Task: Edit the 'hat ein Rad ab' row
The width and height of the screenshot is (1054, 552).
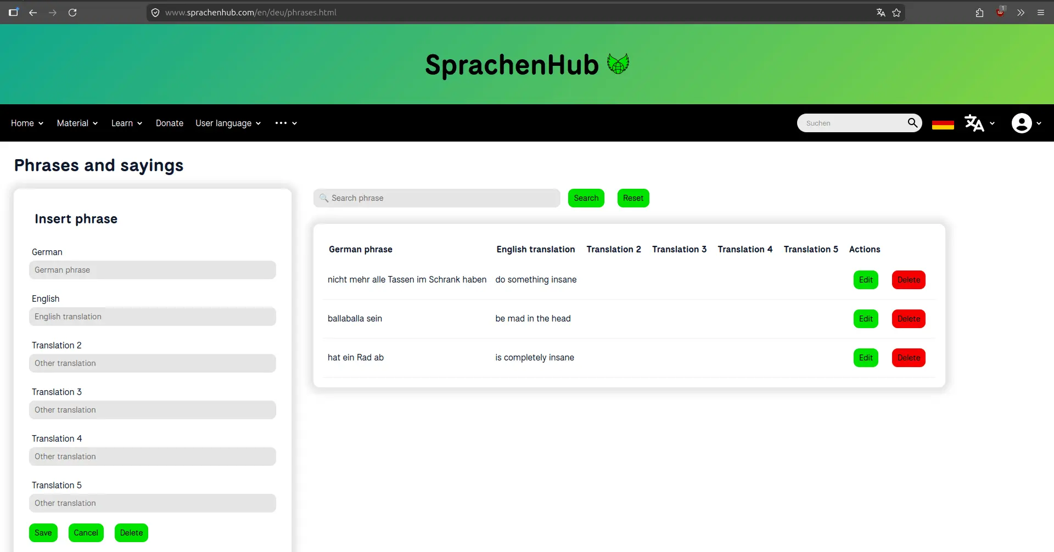Action: tap(866, 358)
